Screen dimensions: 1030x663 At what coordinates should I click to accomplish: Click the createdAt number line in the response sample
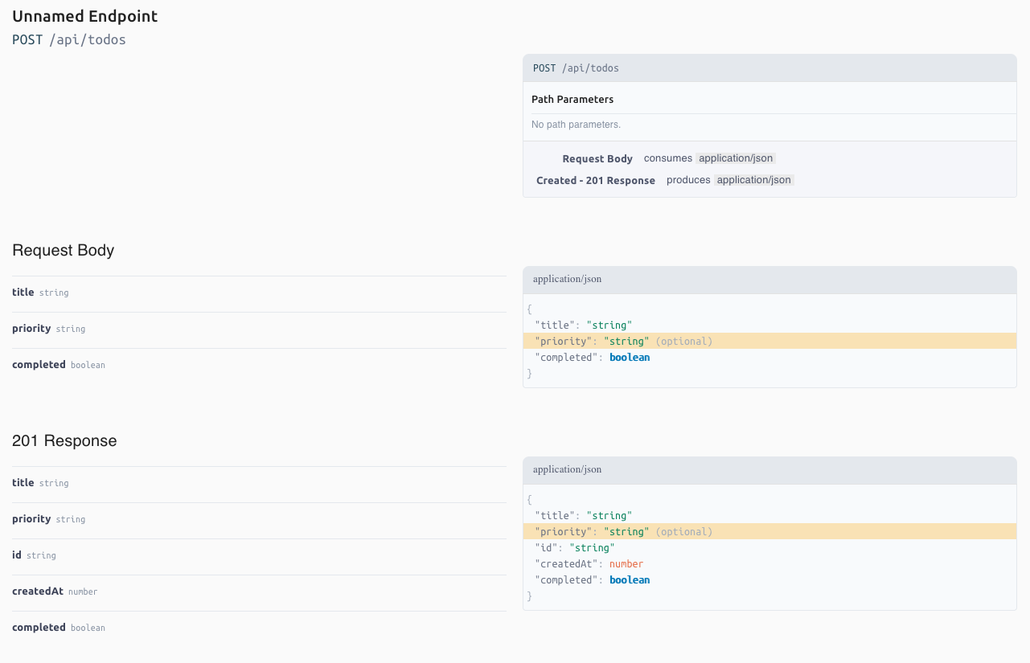pos(589,564)
